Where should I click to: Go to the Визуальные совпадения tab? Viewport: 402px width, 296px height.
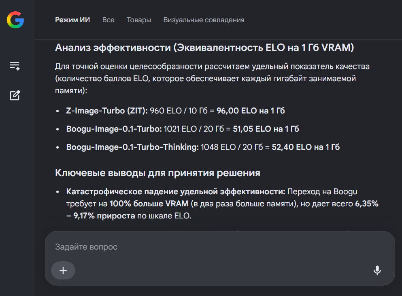[x=204, y=20]
